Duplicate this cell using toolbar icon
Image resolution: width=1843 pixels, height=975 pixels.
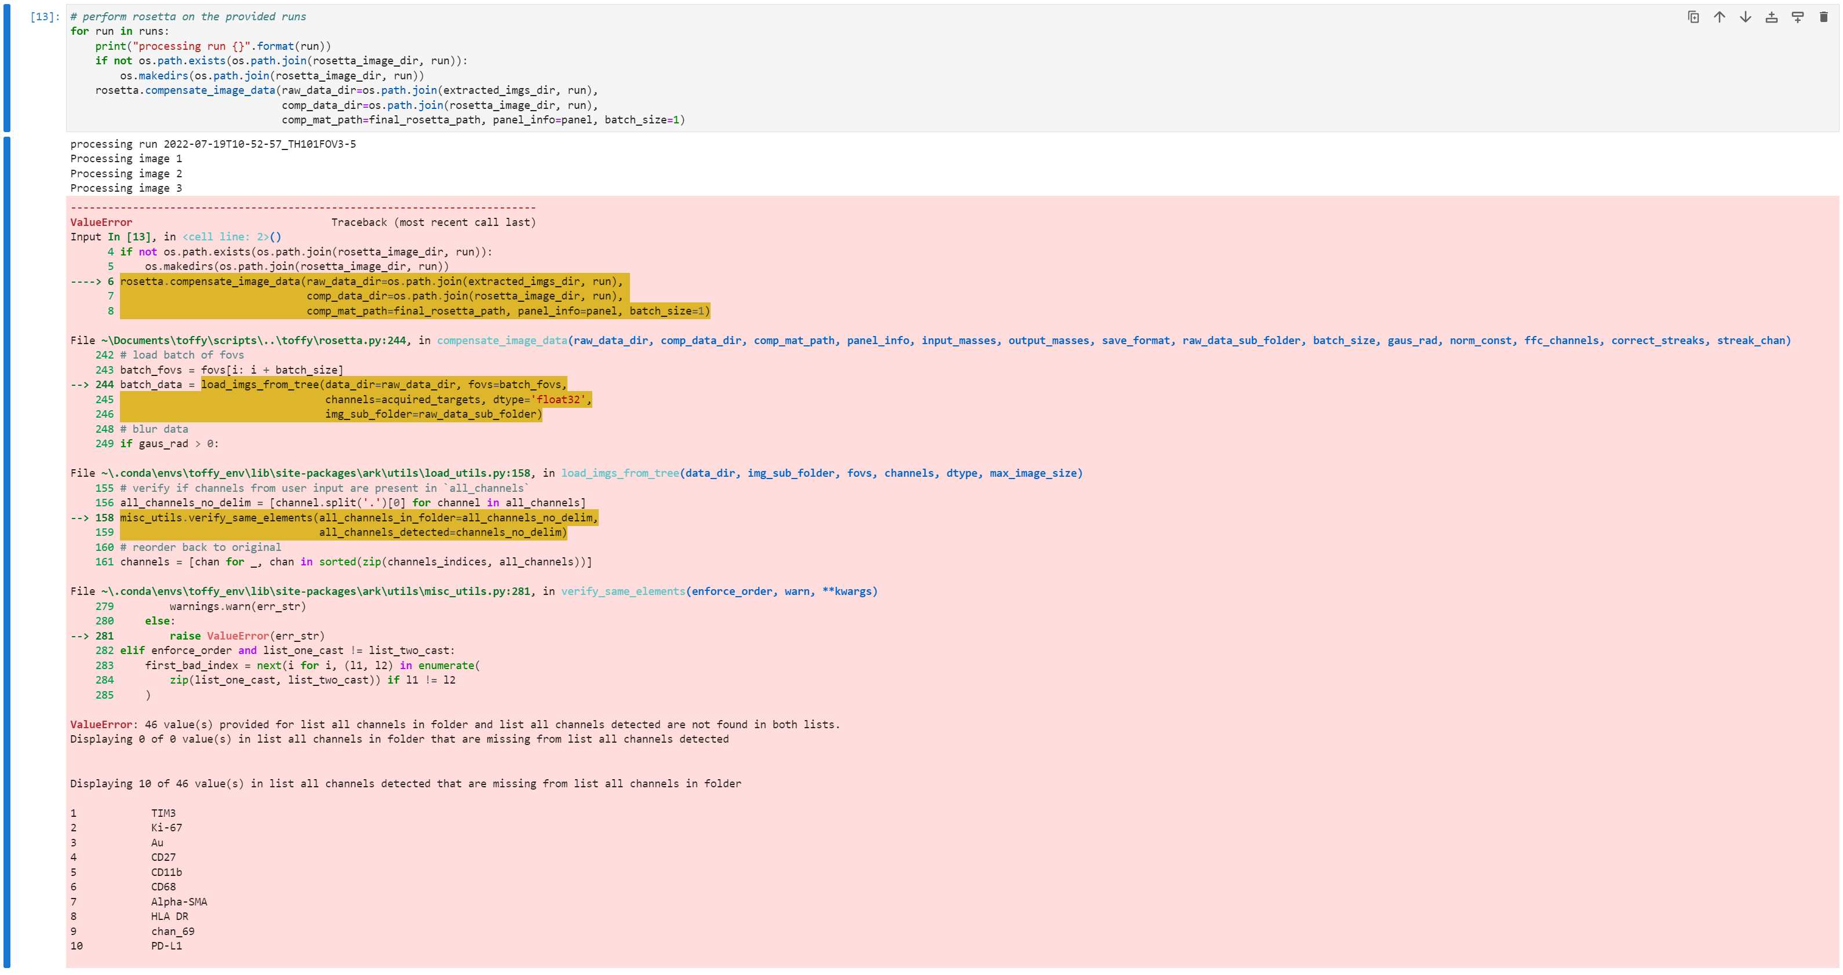click(1693, 17)
